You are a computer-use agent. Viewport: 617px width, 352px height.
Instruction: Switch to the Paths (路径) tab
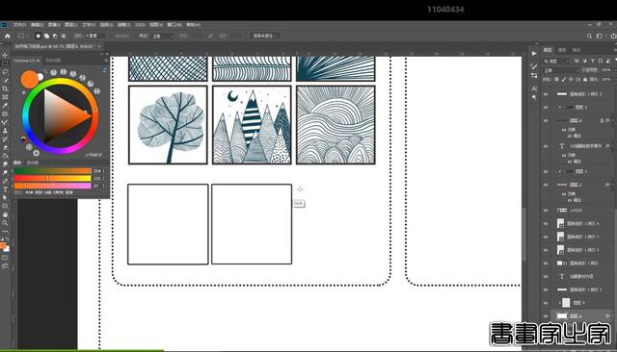[577, 50]
